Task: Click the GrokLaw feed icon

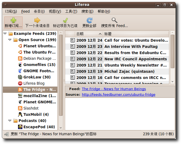Action: coord(20,77)
